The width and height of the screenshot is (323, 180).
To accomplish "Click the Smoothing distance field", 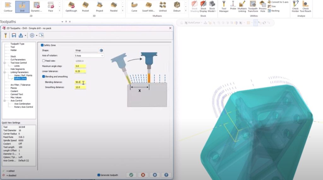I will point(80,87).
